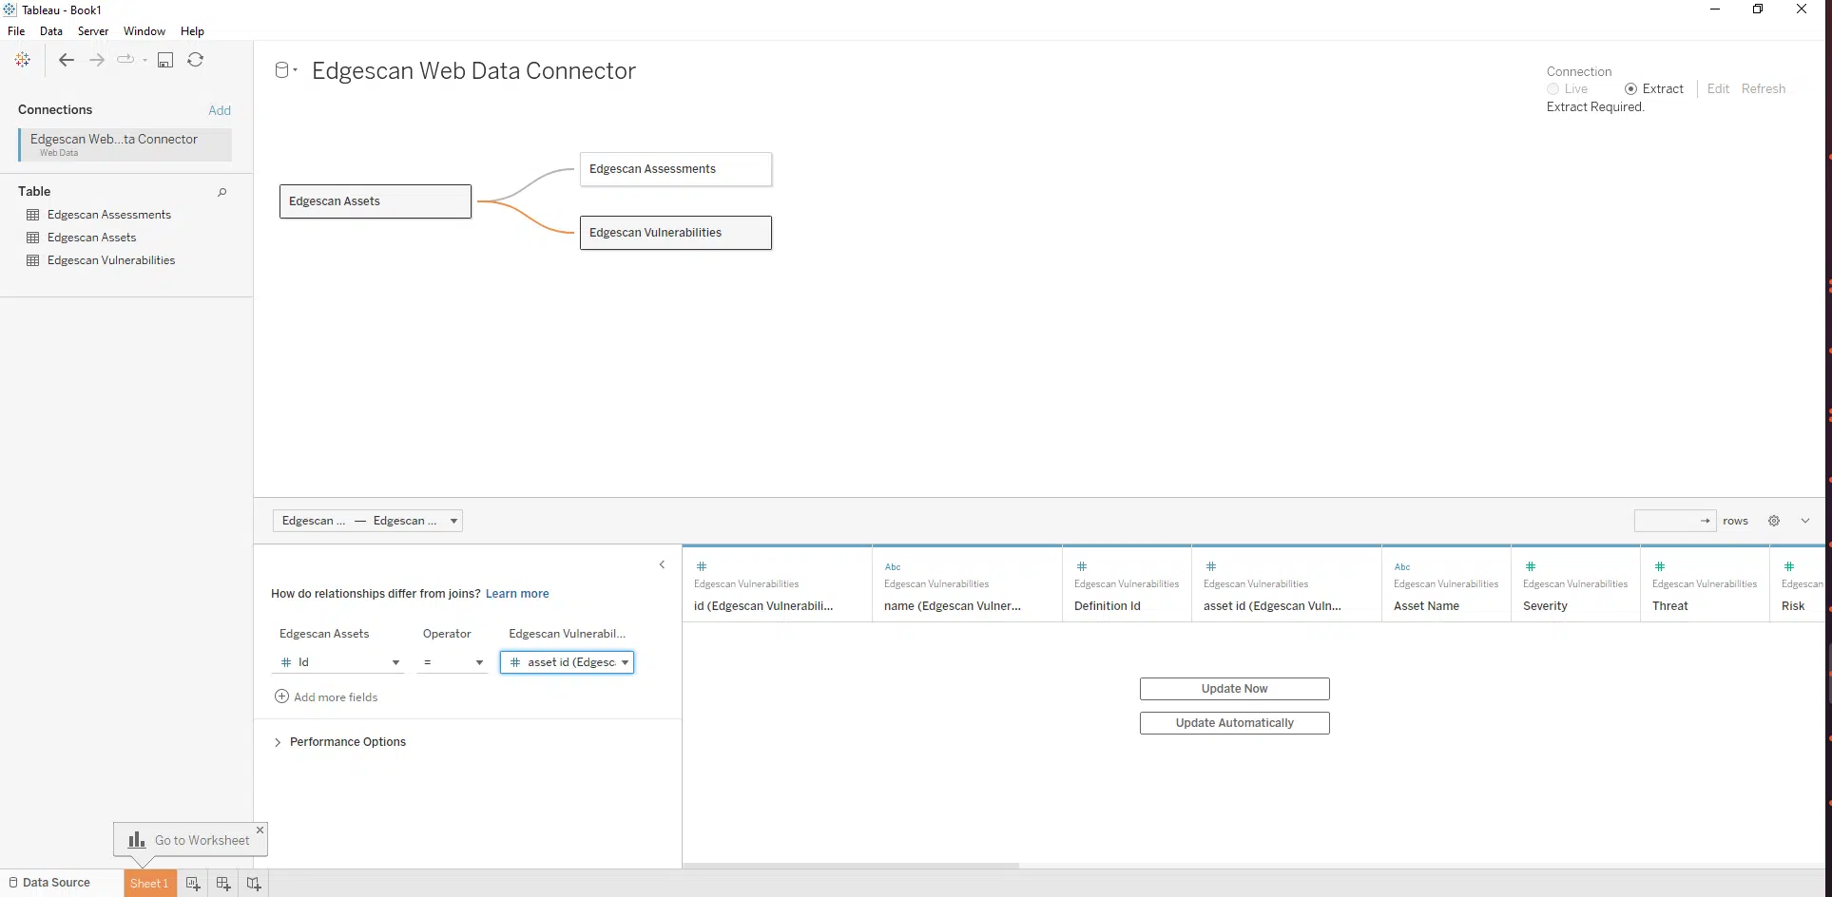1832x897 pixels.
Task: Select the Edgescan Vulnerabilities table box on canvas
Action: click(x=676, y=233)
